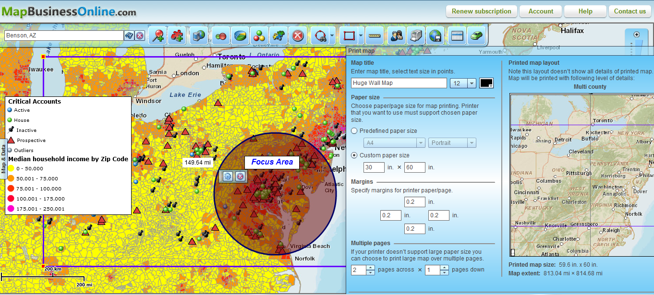
Task: Click the save map globe icon
Action: click(435, 35)
